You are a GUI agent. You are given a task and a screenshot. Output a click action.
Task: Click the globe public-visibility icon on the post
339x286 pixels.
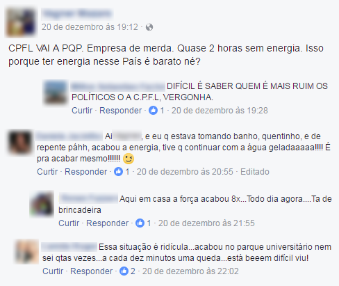149,27
